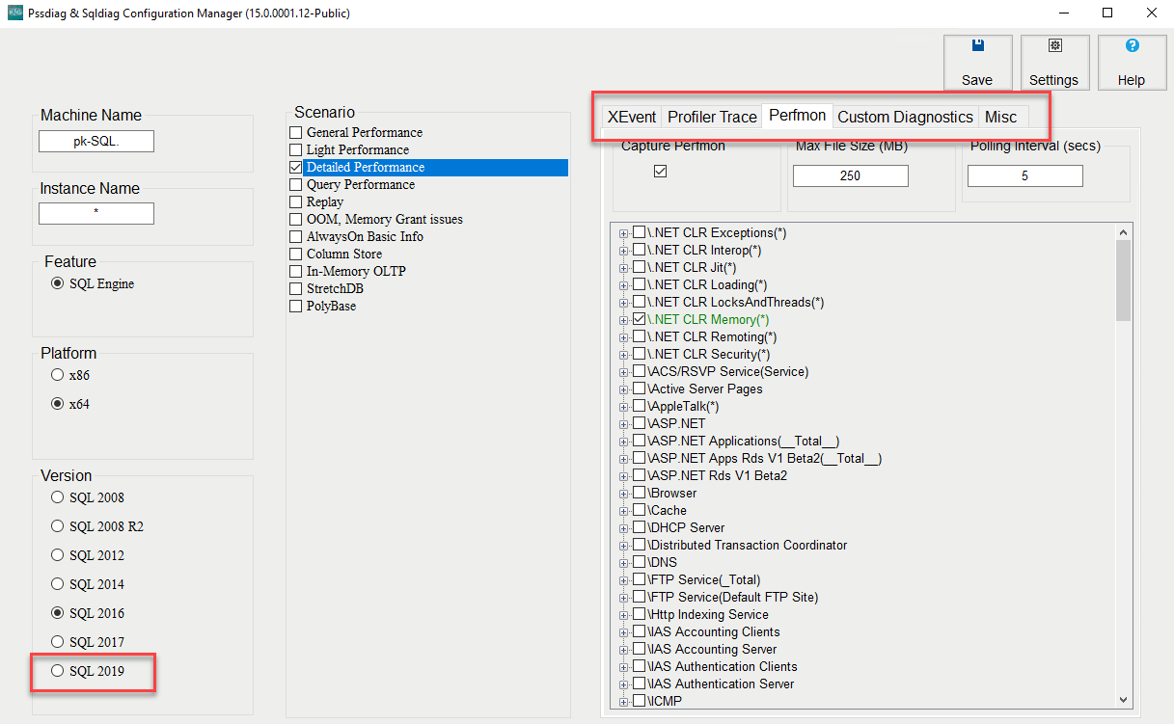Open the Profiler Trace tab
Viewport: 1174px width, 724px height.
coord(711,117)
